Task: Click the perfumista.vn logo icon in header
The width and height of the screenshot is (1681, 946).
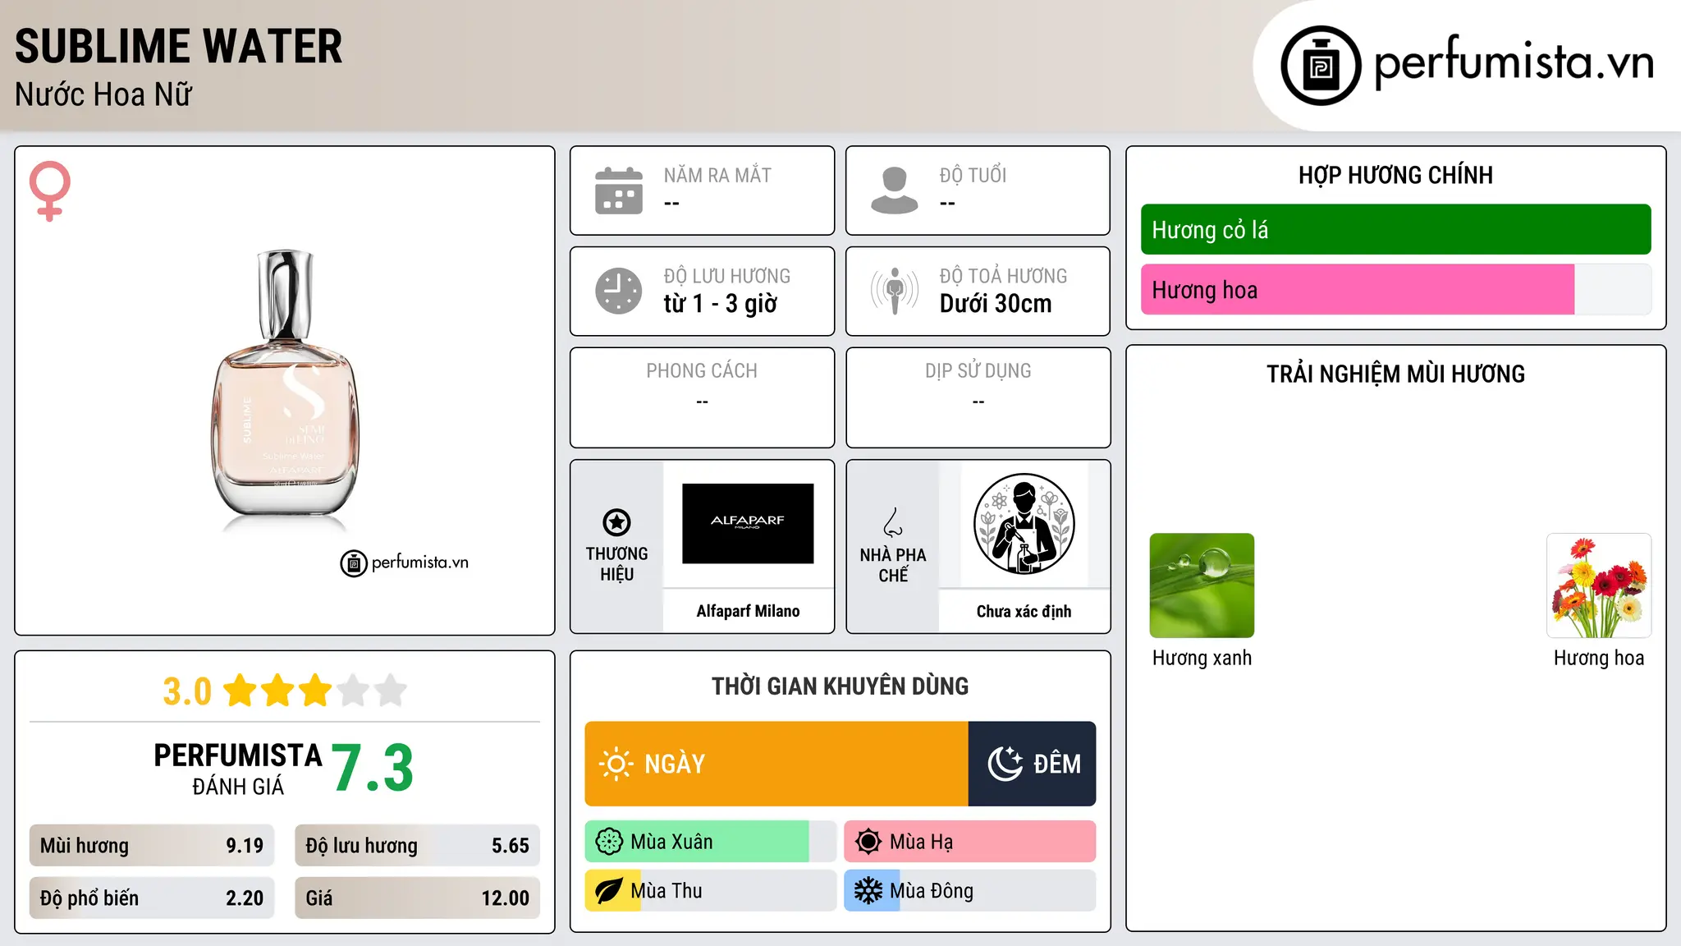Action: [1321, 66]
